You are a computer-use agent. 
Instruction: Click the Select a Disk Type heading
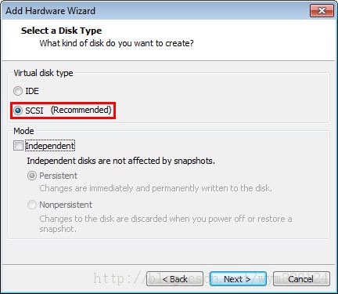click(x=61, y=31)
